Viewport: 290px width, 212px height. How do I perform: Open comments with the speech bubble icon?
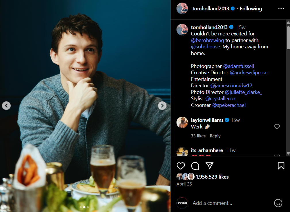(x=195, y=166)
